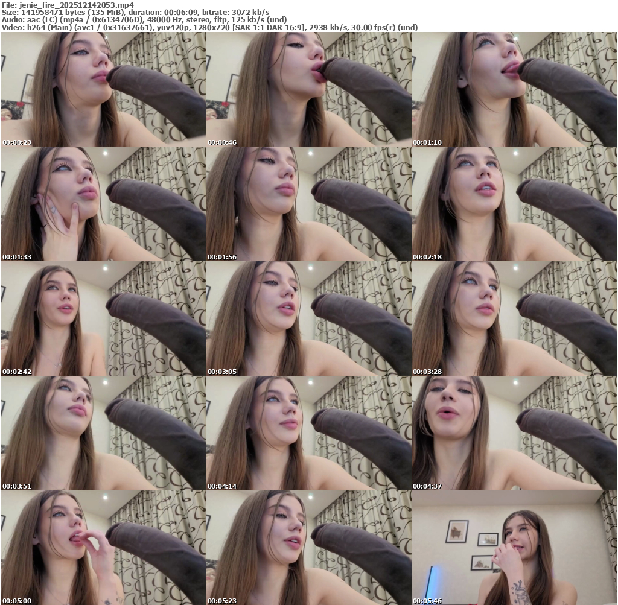The image size is (618, 605).
Task: Click the frame marked 00:05:23
Action: point(308,548)
